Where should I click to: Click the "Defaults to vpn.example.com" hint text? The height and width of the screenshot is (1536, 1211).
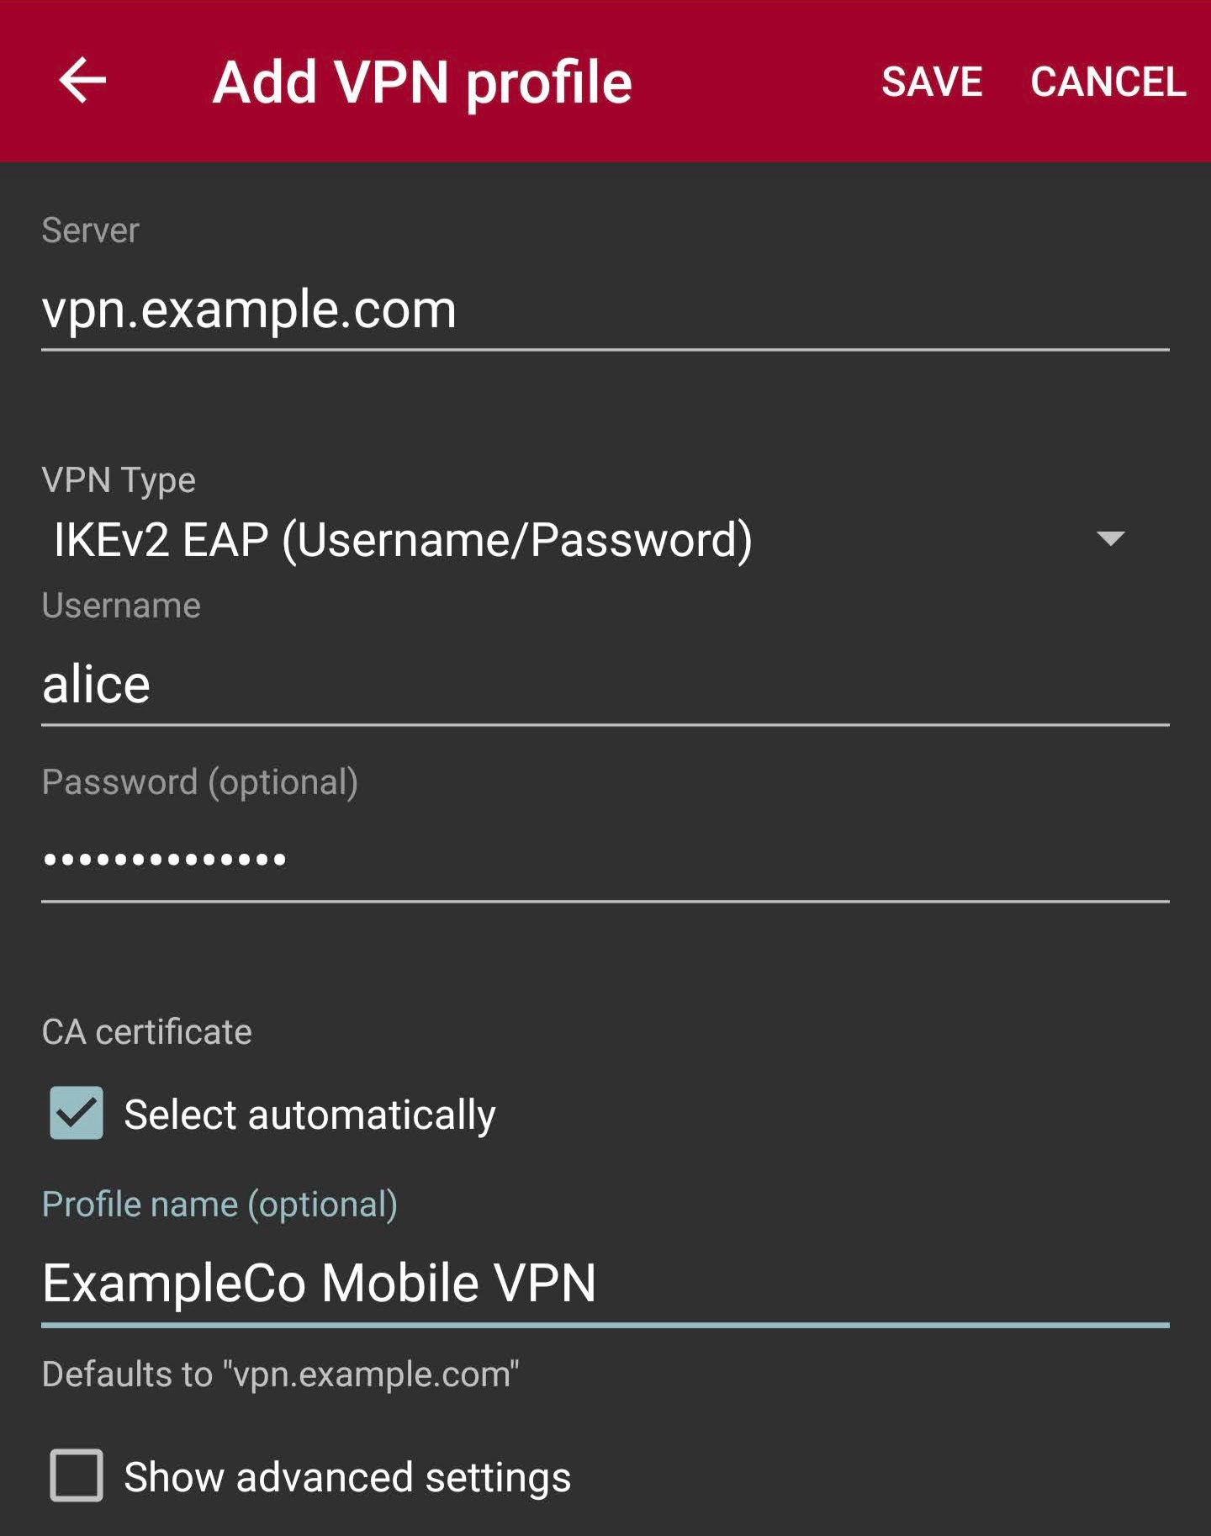pyautogui.click(x=280, y=1374)
